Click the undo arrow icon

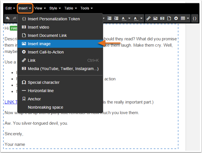coord(8,19)
